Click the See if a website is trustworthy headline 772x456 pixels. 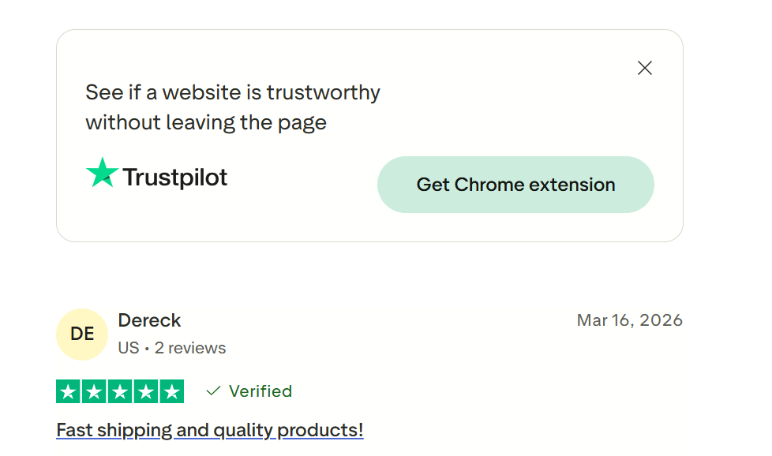point(233,92)
